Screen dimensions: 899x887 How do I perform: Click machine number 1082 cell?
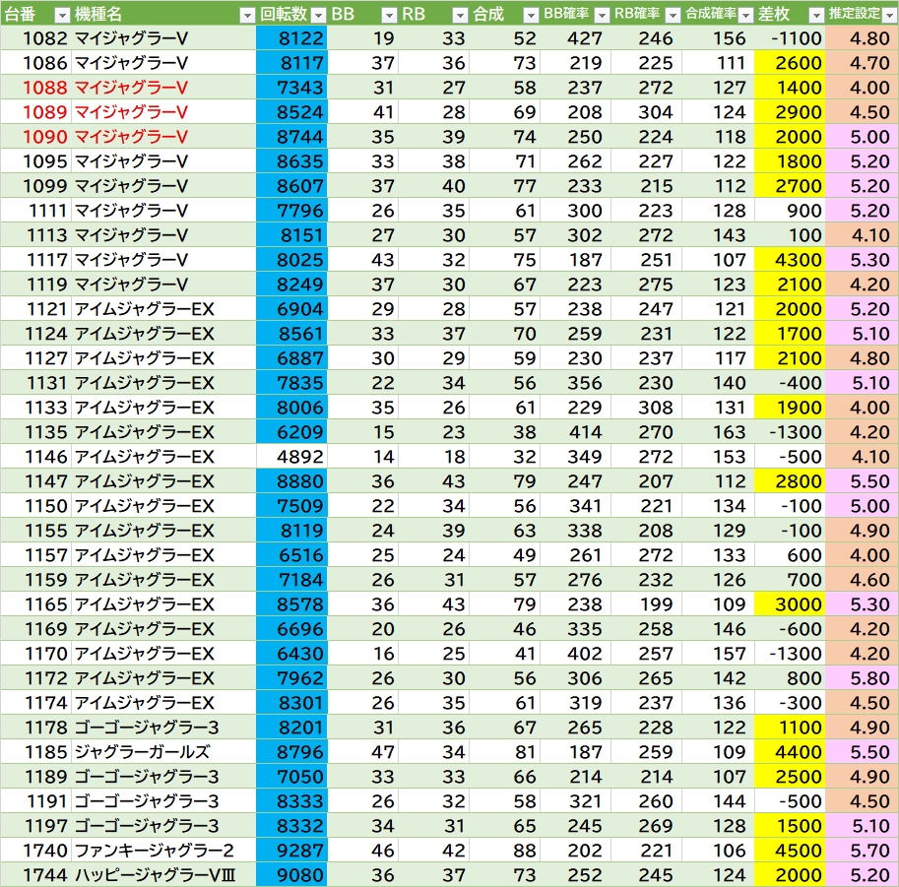tap(36, 38)
